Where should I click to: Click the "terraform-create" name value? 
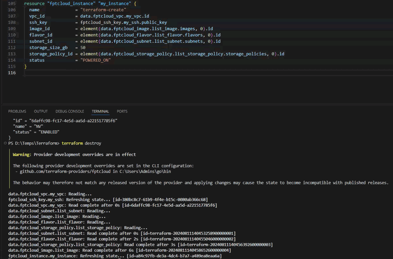point(103,10)
